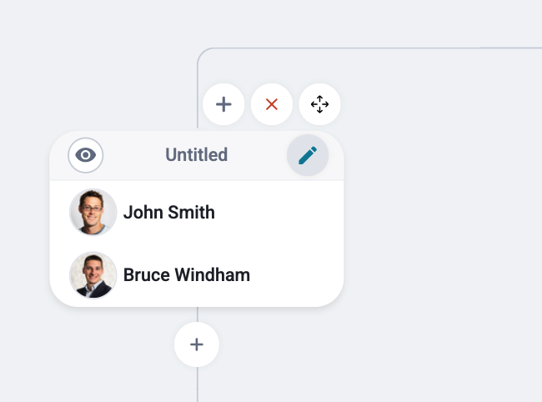
Task: Click blank space right of John Smith's name
Action: [x=277, y=212]
